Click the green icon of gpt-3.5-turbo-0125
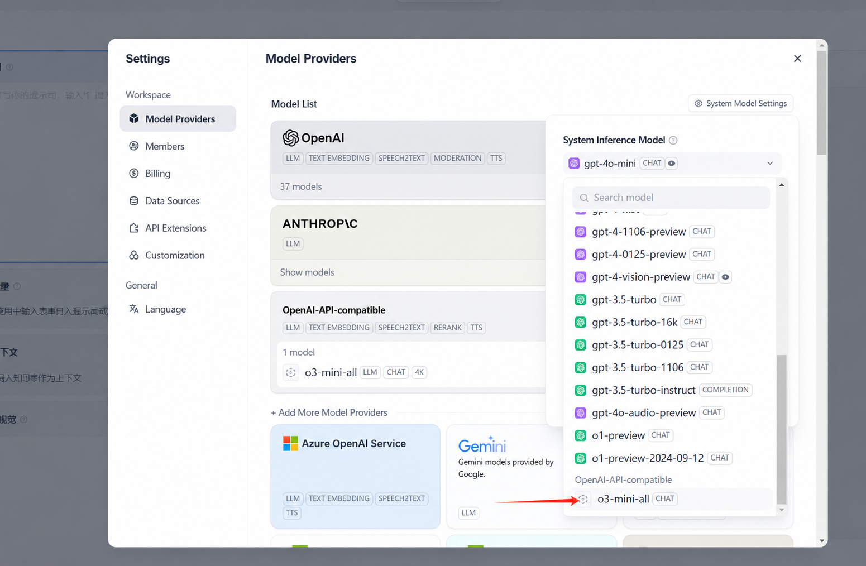The width and height of the screenshot is (866, 566). point(581,345)
